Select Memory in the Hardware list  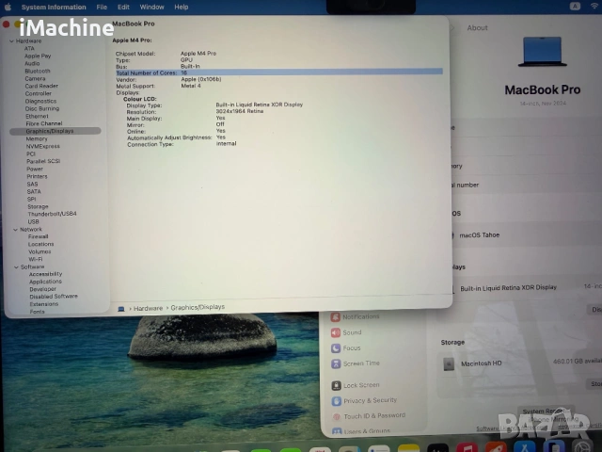(x=37, y=138)
